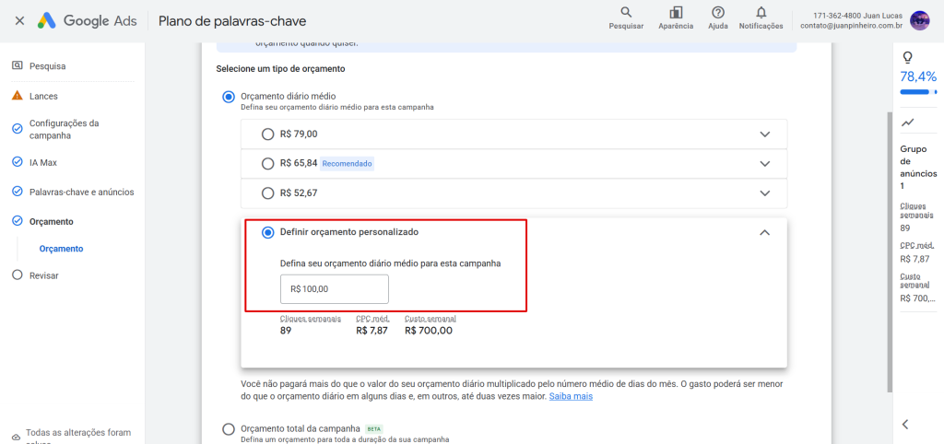Click the optimization score progress bar
The height and width of the screenshot is (444, 944).
pyautogui.click(x=918, y=92)
